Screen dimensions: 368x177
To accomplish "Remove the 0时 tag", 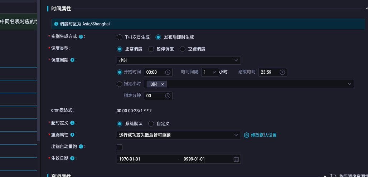I will [162, 84].
